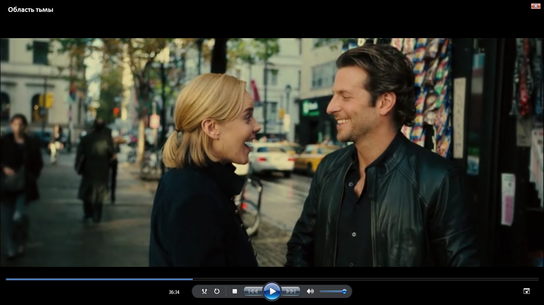This screenshot has width=544, height=305.
Task: Click the large Play button
Action: [272, 291]
